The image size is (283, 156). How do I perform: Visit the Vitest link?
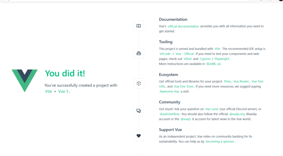(188, 59)
